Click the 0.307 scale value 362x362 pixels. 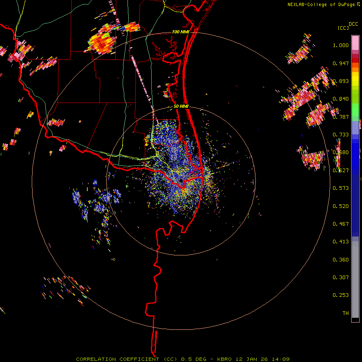click(x=341, y=278)
